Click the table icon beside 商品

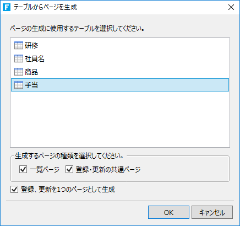[19, 72]
